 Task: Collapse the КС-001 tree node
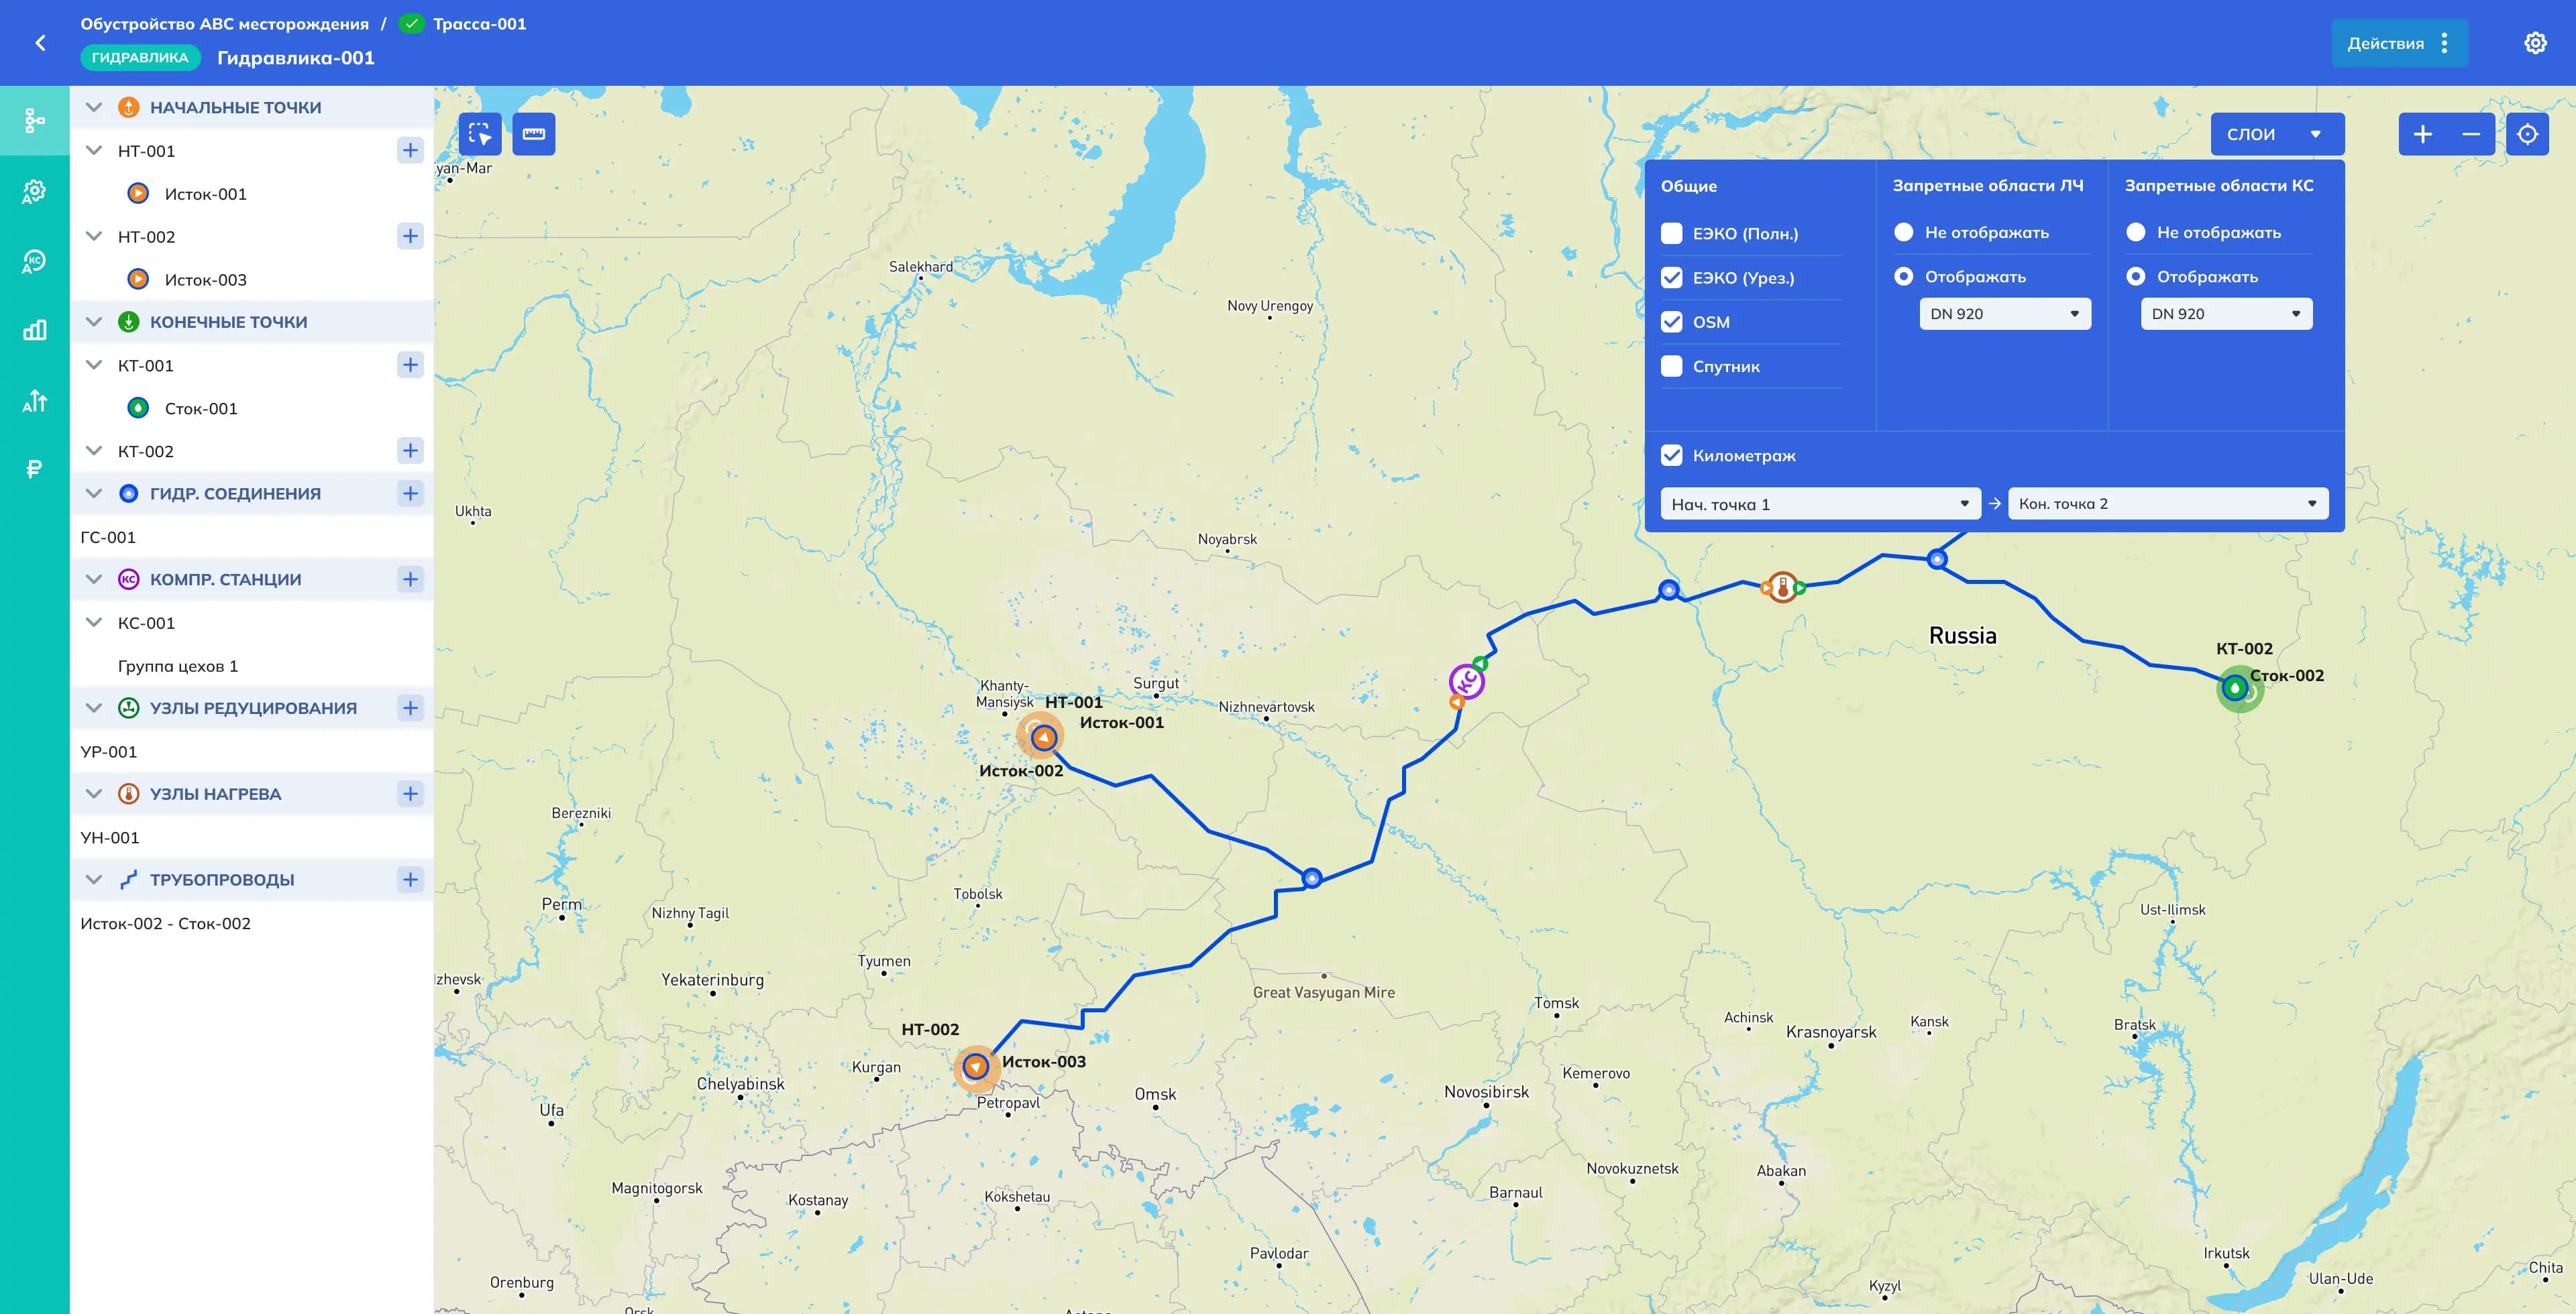point(94,623)
